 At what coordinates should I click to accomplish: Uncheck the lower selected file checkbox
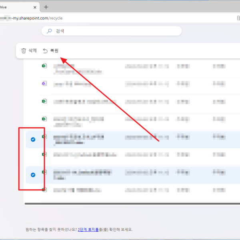pos(33,175)
